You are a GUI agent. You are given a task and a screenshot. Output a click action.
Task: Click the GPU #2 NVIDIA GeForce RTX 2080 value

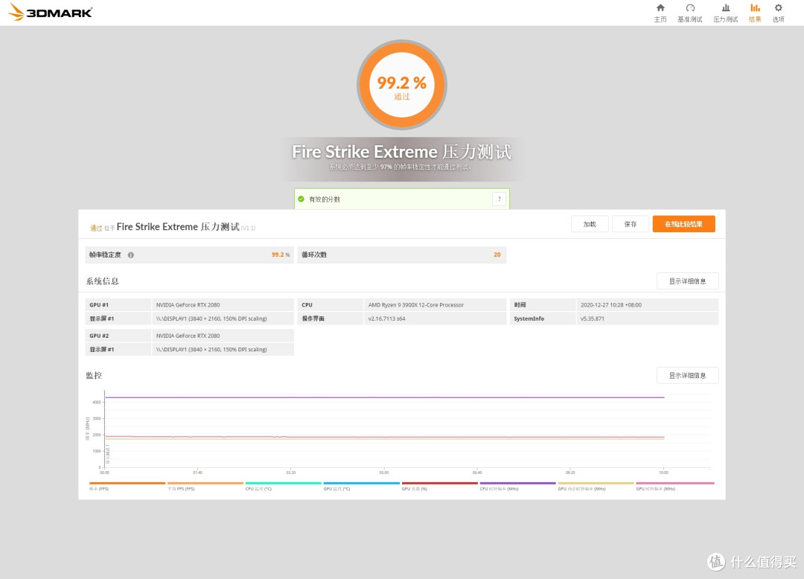pyautogui.click(x=188, y=336)
